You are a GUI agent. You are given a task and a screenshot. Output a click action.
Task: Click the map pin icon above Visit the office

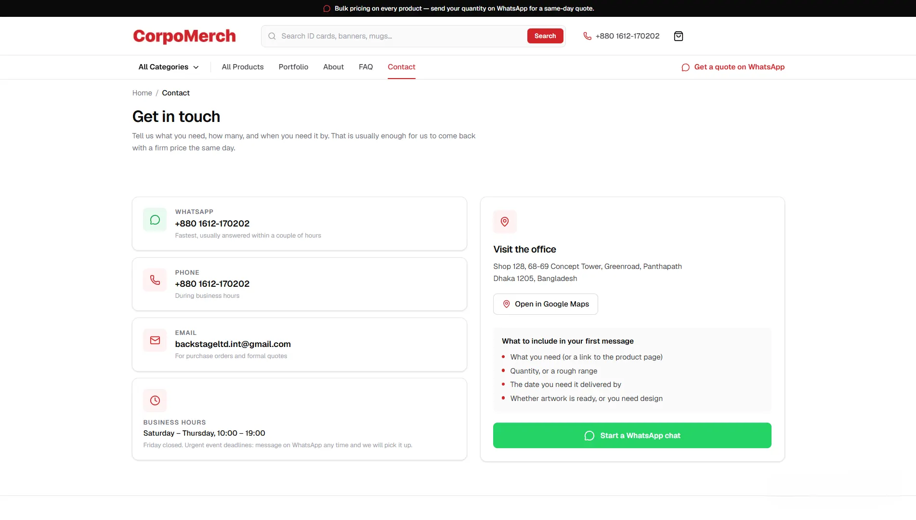pos(505,222)
